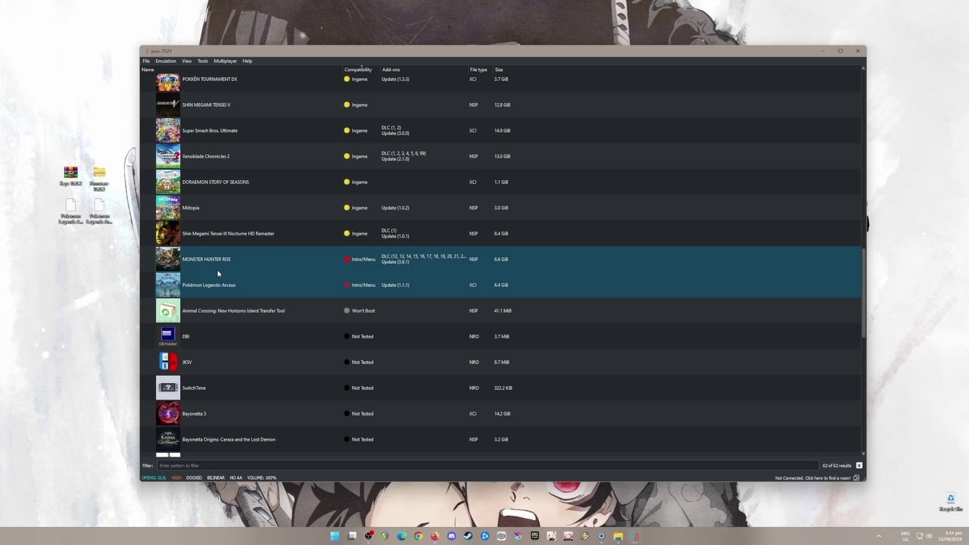
Task: Click the '62 of 62 results' counter
Action: [837, 466]
